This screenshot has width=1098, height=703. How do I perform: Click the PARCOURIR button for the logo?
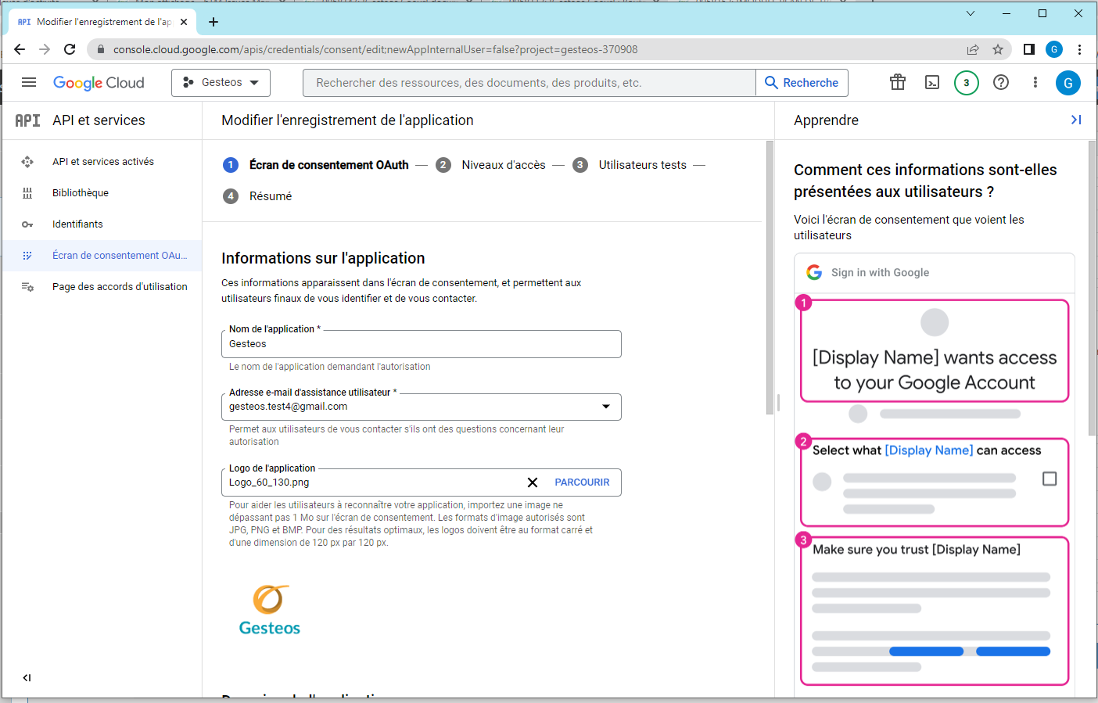[582, 482]
